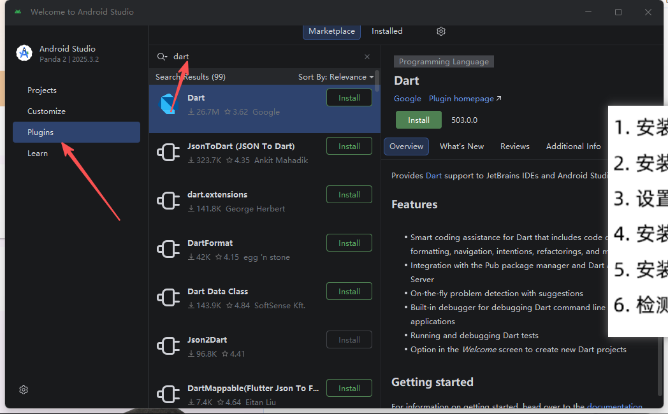
Task: Open the Sort By Relevance dropdown
Action: (336, 77)
